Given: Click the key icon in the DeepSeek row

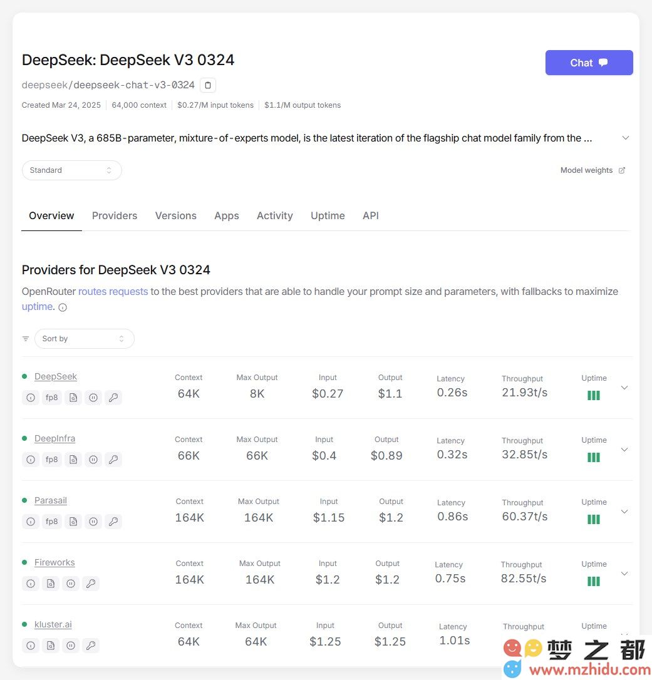Looking at the screenshot, I should tap(113, 397).
